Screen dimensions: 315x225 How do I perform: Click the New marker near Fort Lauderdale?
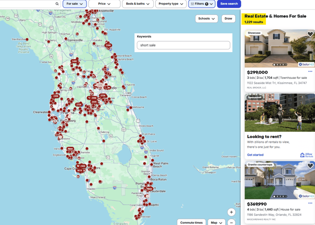coord(150,189)
